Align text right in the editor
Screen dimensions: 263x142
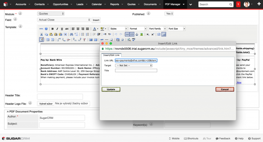(x=83, y=29)
